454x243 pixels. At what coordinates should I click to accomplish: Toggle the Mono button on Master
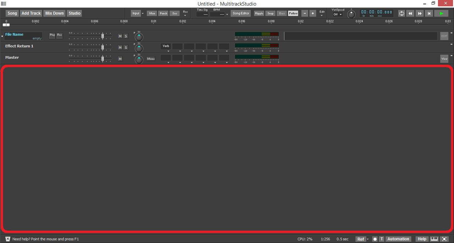pyautogui.click(x=151, y=59)
